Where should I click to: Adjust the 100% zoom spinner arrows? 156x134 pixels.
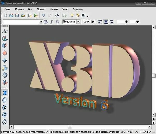(x=93, y=22)
